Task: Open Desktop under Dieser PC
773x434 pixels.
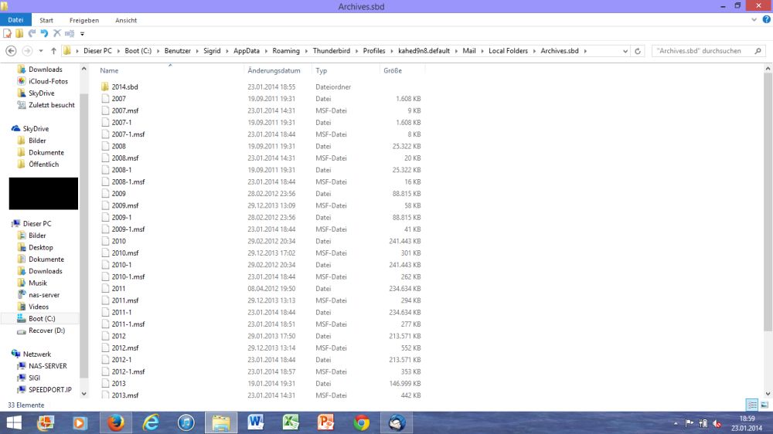Action: [40, 247]
